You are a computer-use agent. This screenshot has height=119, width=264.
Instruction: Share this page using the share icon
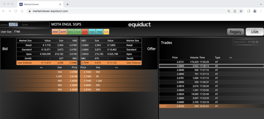[x=235, y=11]
